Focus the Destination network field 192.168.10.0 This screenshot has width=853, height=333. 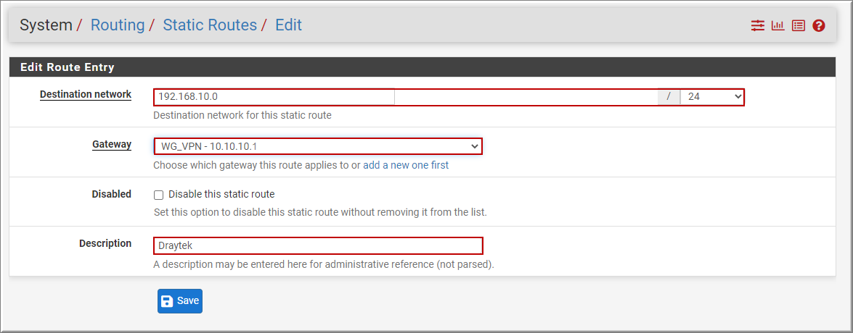click(406, 96)
